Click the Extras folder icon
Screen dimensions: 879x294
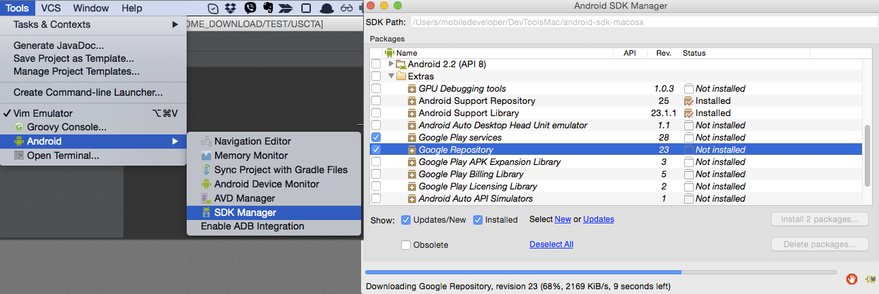pos(401,77)
